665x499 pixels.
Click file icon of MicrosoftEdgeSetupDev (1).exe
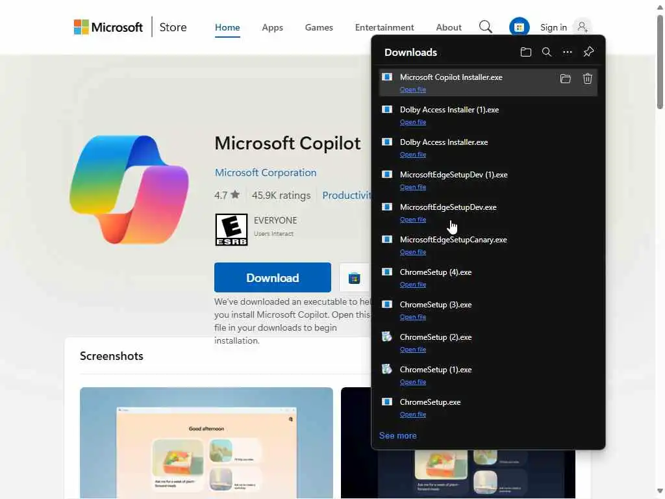tap(387, 174)
